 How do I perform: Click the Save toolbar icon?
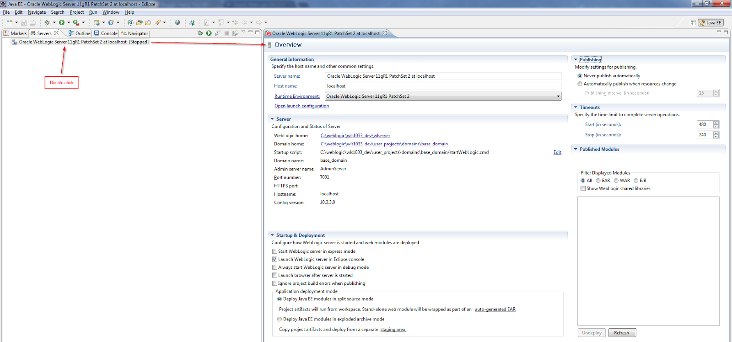(24, 22)
